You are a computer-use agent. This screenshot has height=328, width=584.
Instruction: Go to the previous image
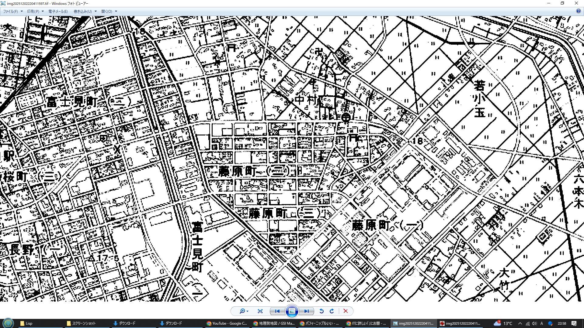pyautogui.click(x=277, y=311)
